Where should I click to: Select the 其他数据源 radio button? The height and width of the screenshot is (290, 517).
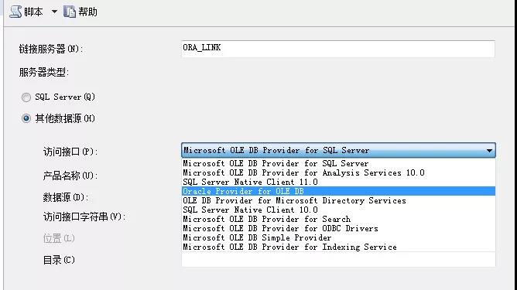(x=26, y=118)
